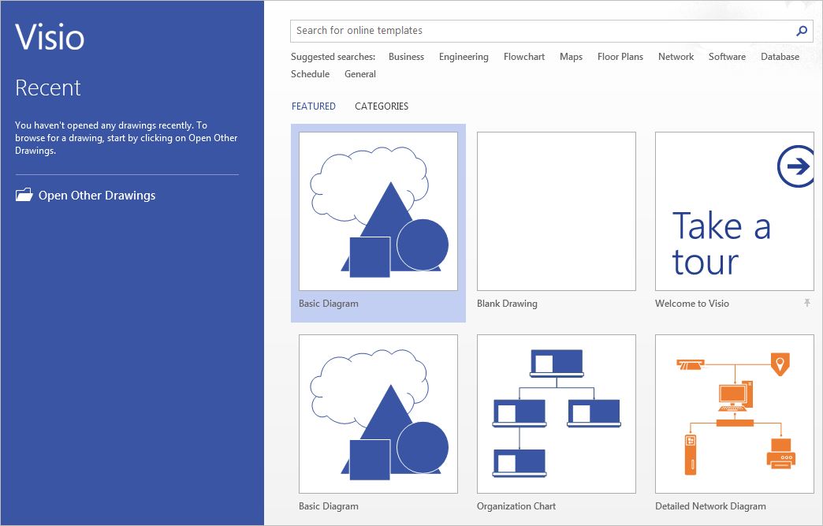Search suggested term Flowchart
The image size is (823, 526).
(523, 57)
